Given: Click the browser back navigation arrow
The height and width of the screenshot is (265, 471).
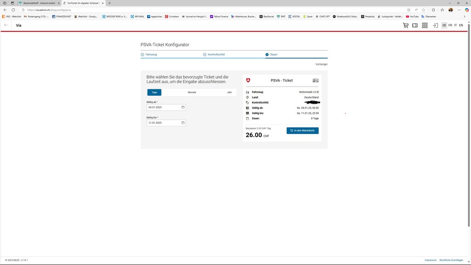Looking at the screenshot, I should tap(5, 10).
